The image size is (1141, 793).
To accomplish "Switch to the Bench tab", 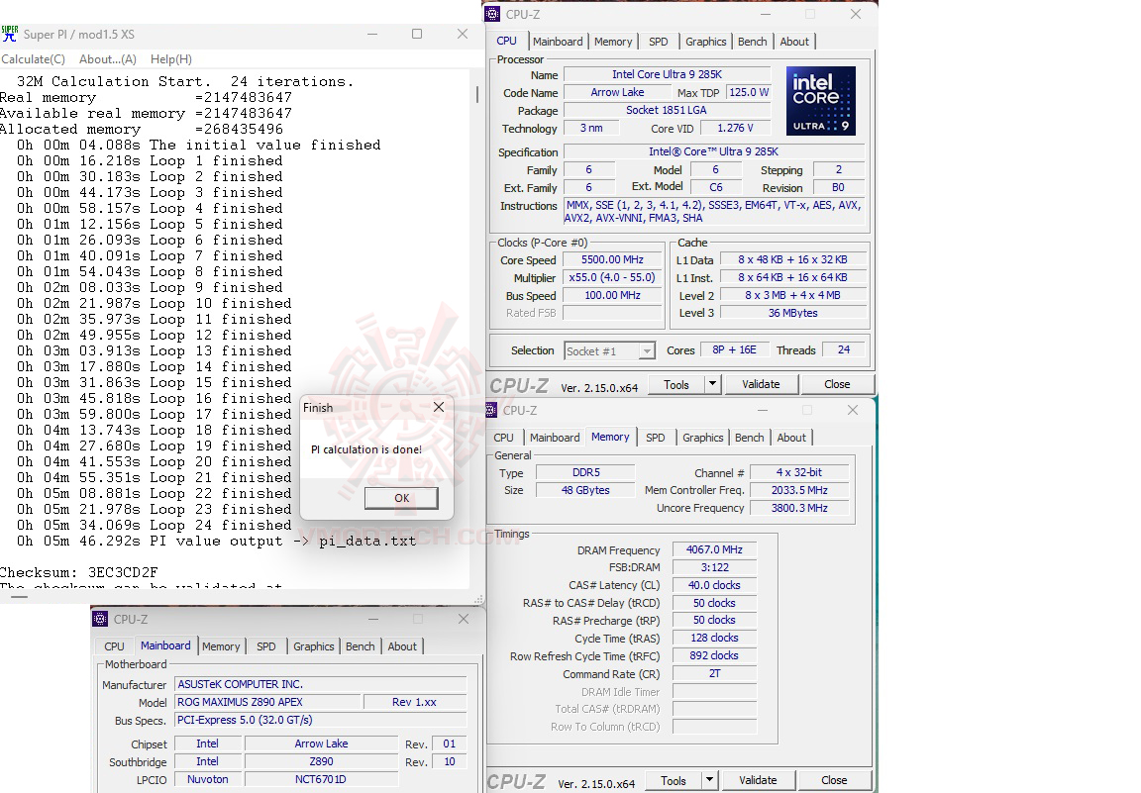I will coord(752,42).
